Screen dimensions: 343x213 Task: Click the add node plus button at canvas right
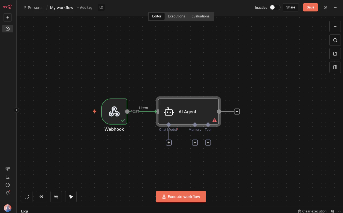click(x=335, y=26)
